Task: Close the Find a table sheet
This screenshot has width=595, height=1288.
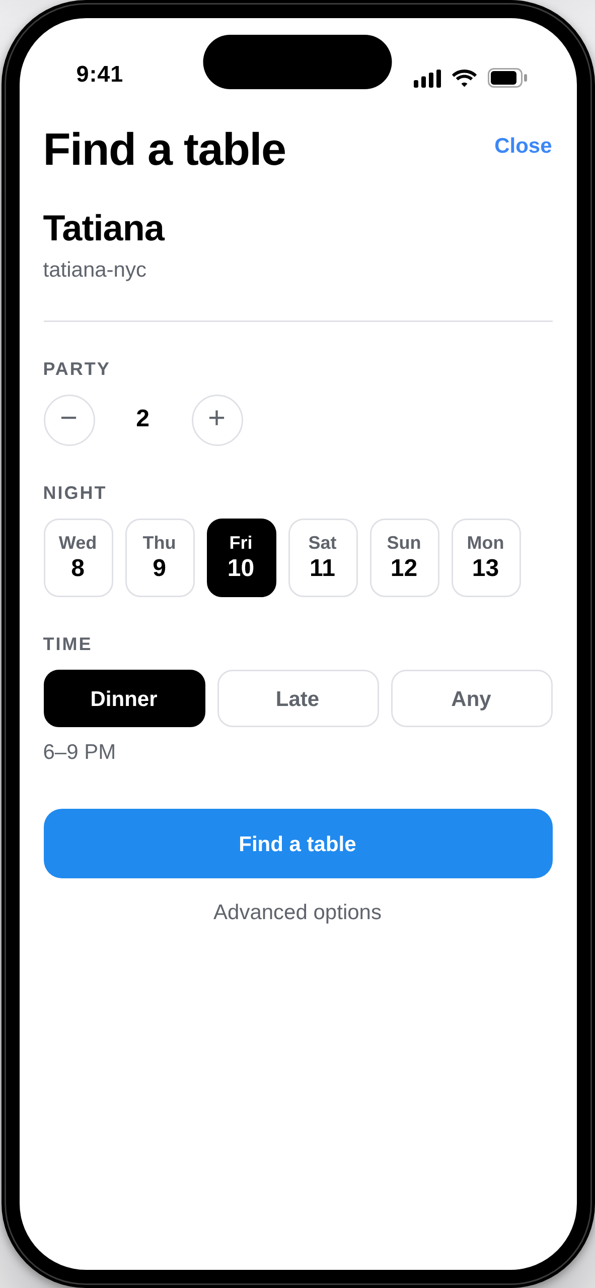Action: pos(523,146)
